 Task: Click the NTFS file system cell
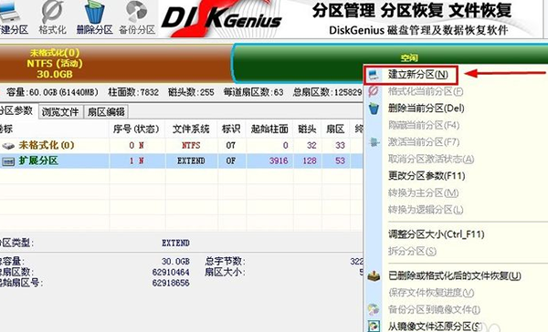tap(191, 145)
